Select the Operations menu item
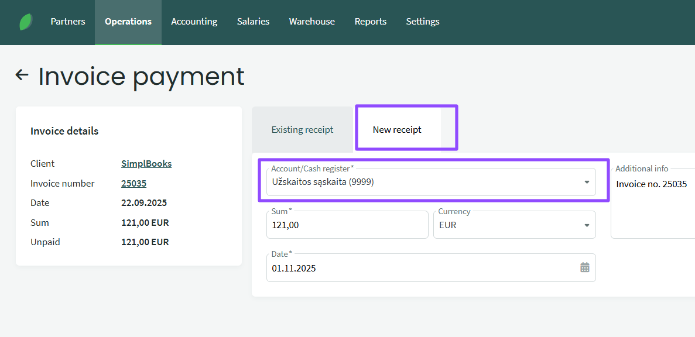695x337 pixels. coord(128,22)
